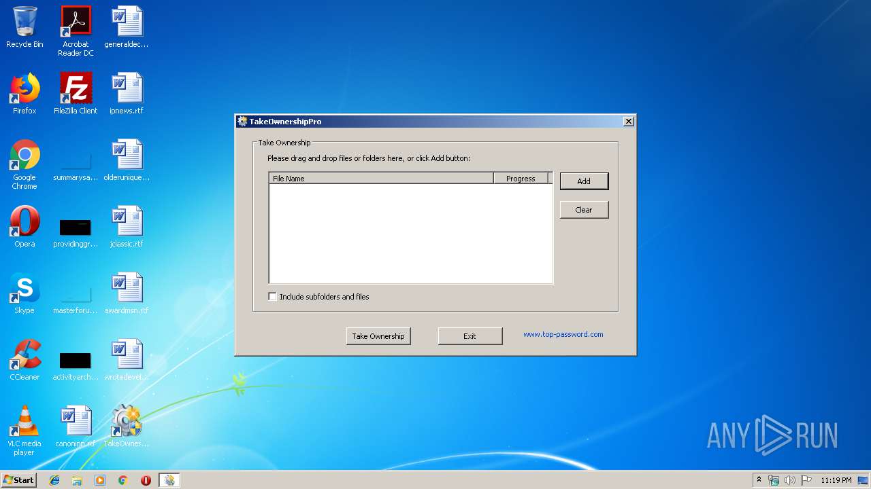The height and width of the screenshot is (489, 871).
Task: Select the ipnews.rtf document icon
Action: tap(127, 94)
